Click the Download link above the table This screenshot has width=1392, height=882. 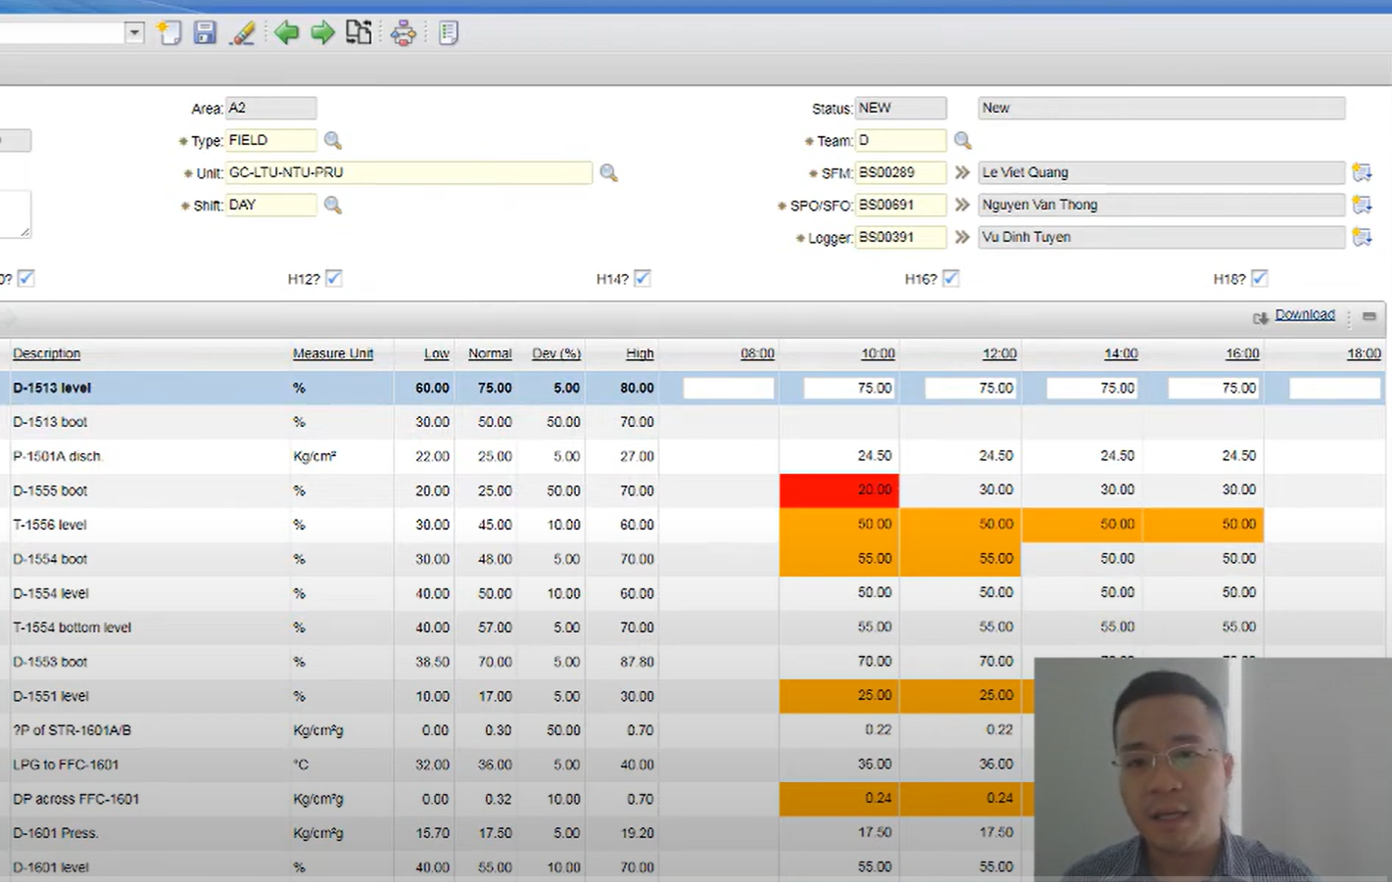point(1305,314)
